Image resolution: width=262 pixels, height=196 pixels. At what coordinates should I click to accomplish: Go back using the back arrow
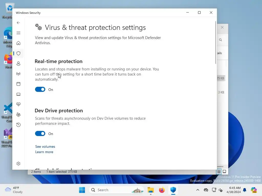tap(18, 23)
